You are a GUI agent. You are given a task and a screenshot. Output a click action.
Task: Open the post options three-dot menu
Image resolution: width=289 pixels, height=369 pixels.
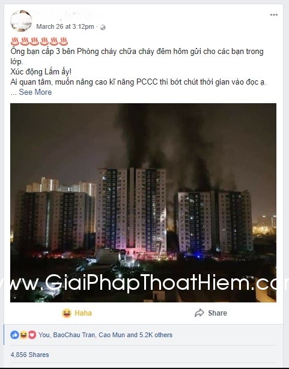(273, 15)
